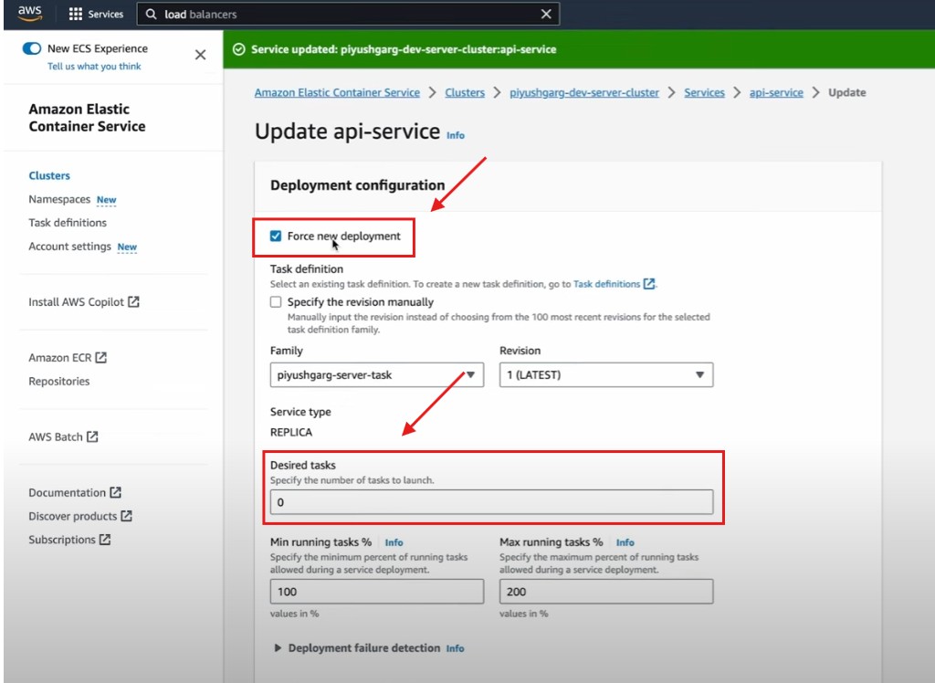The image size is (935, 683).
Task: Open Task definitions in the sidebar
Action: pos(68,223)
